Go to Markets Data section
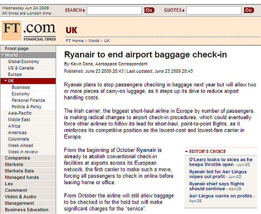The width and height of the screenshot is (261, 214). pos(19,171)
